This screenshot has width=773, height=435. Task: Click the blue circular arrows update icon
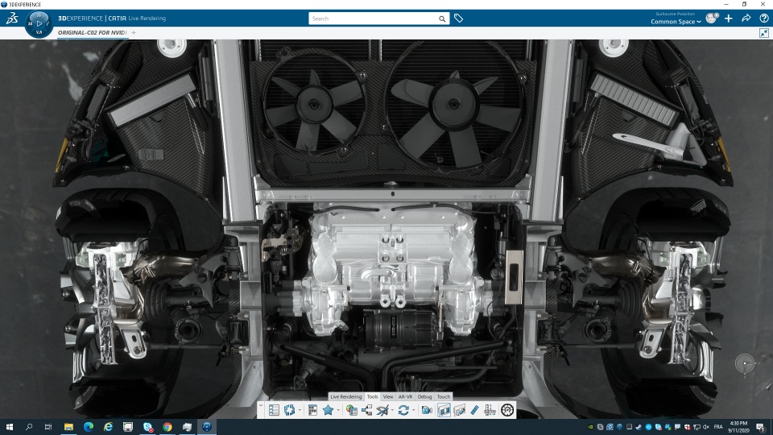click(289, 410)
